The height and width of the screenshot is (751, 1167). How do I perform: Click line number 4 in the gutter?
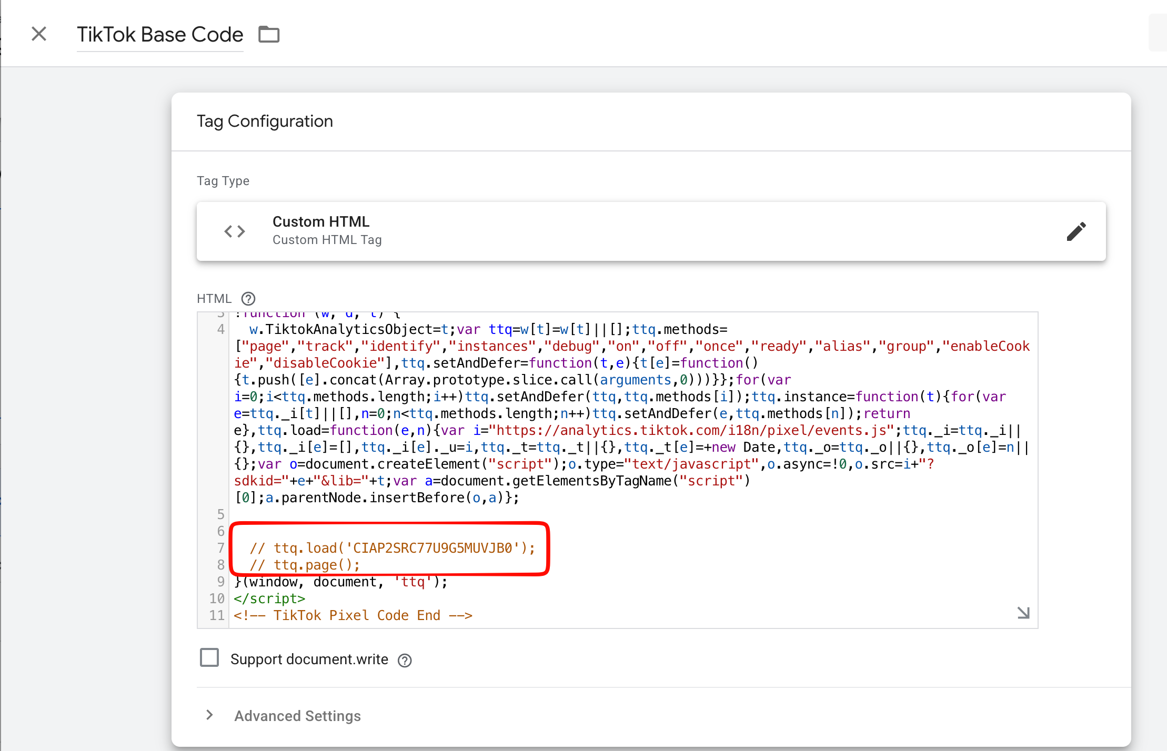click(x=221, y=329)
